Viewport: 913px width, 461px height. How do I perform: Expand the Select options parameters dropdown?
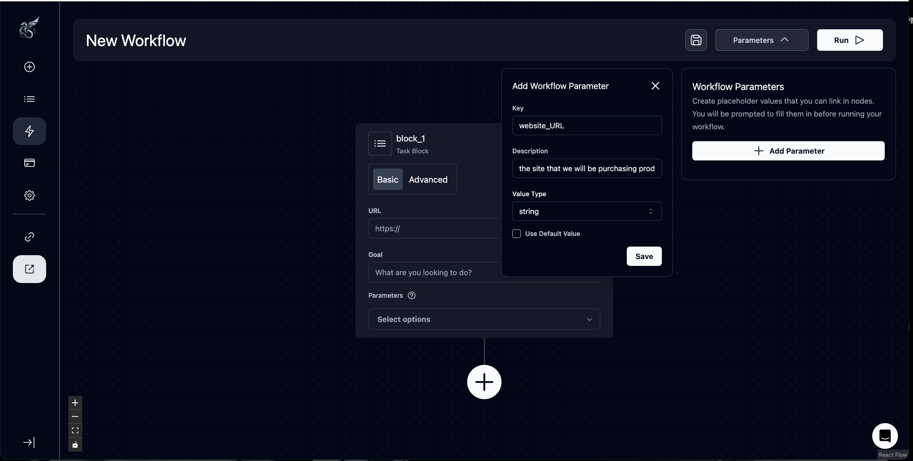click(484, 319)
